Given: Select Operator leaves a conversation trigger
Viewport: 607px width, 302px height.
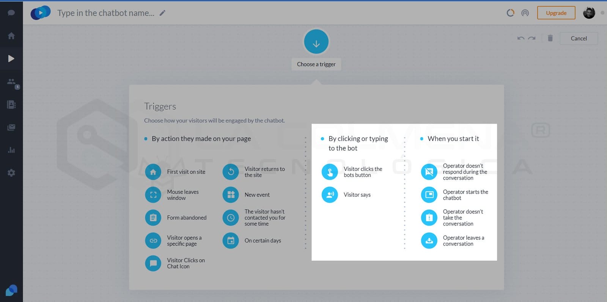Looking at the screenshot, I should 453,241.
